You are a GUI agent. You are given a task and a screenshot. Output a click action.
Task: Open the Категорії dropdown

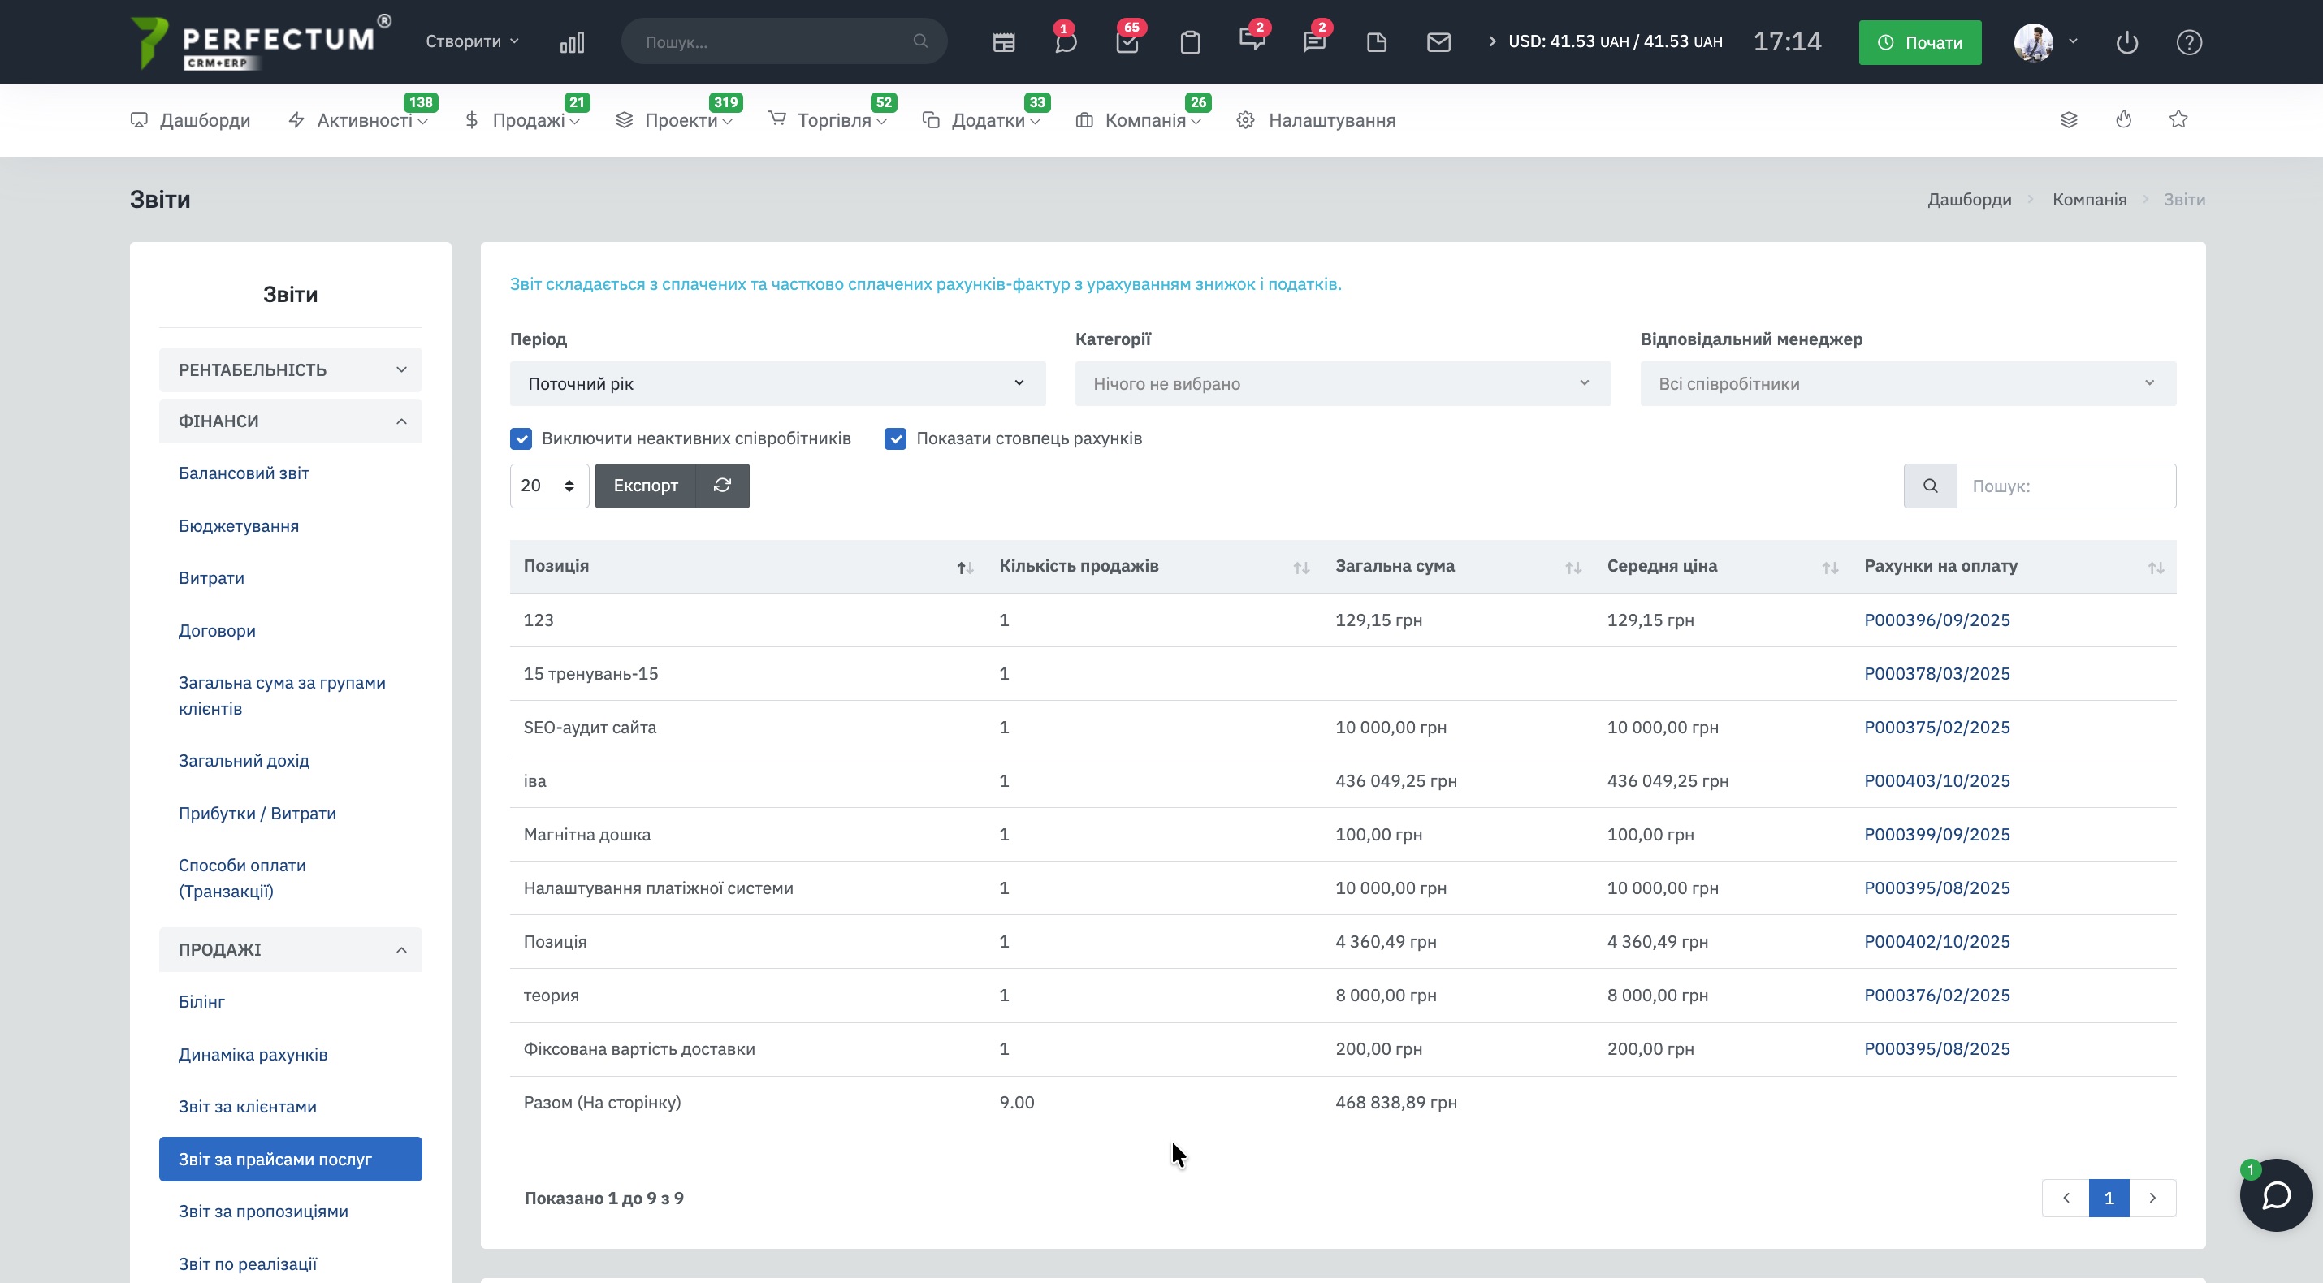click(x=1342, y=384)
